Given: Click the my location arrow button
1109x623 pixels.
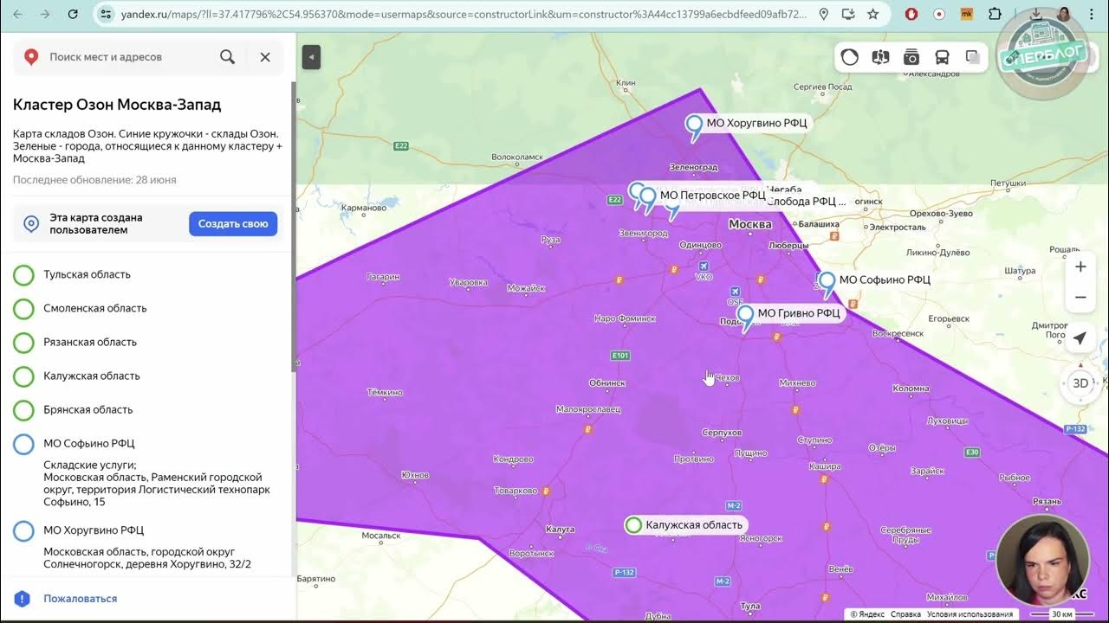Looking at the screenshot, I should (x=1080, y=338).
